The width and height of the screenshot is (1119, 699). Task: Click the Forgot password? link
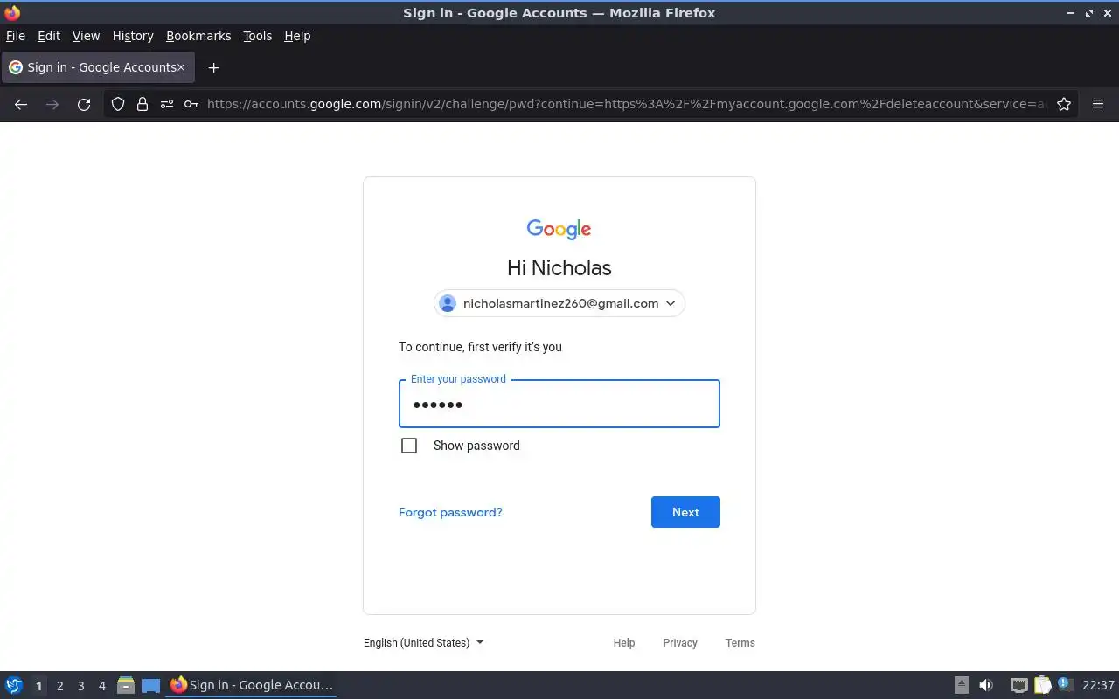tap(450, 512)
